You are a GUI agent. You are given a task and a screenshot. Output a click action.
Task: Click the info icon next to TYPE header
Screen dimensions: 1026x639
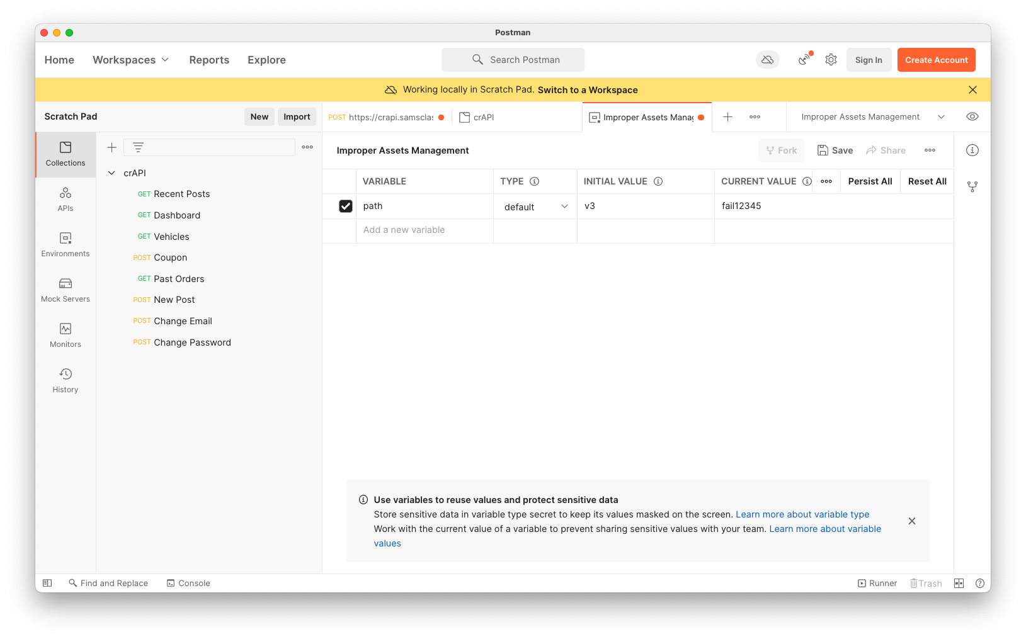coord(535,181)
